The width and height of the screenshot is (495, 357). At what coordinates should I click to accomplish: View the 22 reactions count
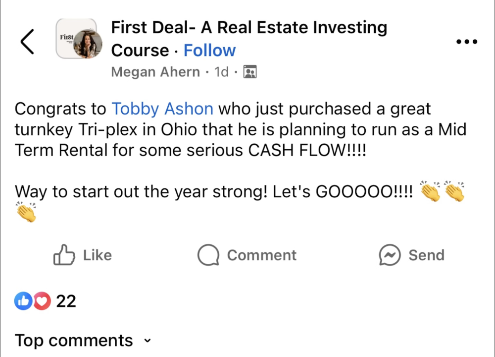66,301
